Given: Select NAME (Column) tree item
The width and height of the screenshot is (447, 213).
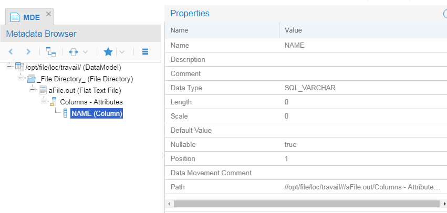Looking at the screenshot, I should tap(97, 113).
